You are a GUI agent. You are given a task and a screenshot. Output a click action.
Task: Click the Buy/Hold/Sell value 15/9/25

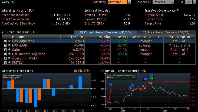click(189, 15)
